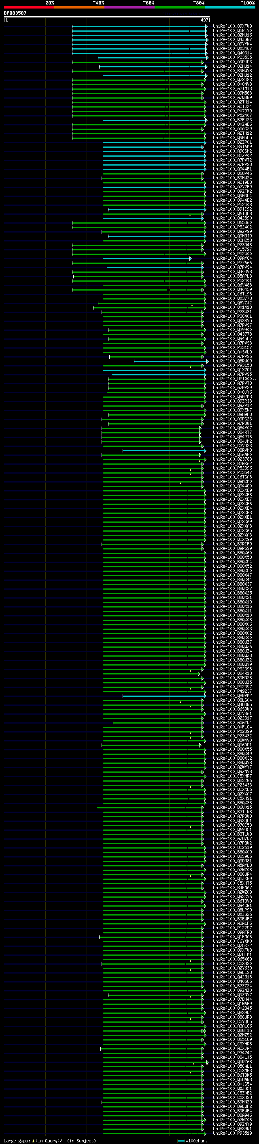Click hit label UniRef100_A9CSM2
259x1144 pixels.
(x=232, y=151)
